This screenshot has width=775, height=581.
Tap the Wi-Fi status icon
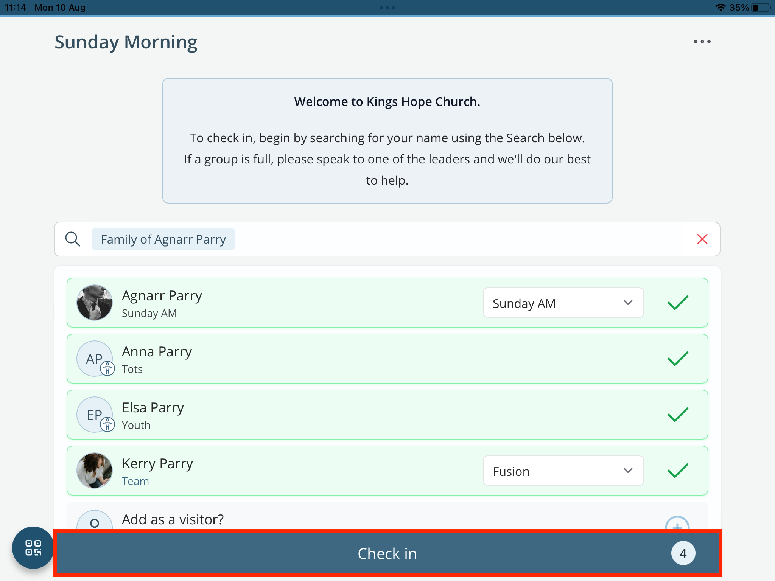tap(721, 8)
